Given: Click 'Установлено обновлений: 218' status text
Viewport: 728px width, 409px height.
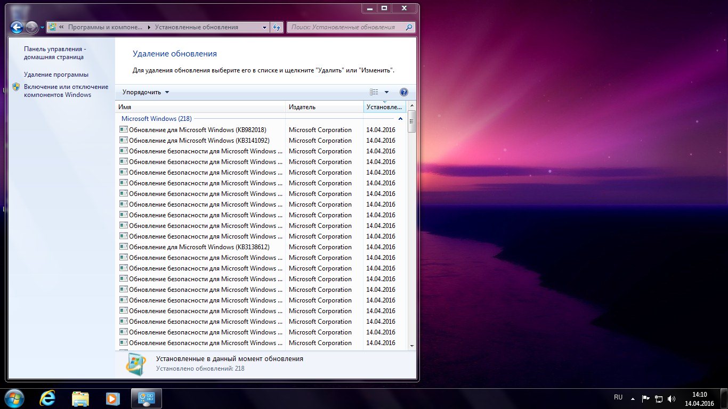Looking at the screenshot, I should [200, 368].
